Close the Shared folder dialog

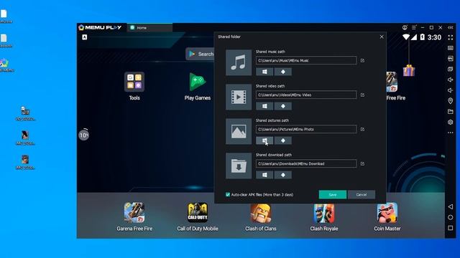tap(382, 37)
